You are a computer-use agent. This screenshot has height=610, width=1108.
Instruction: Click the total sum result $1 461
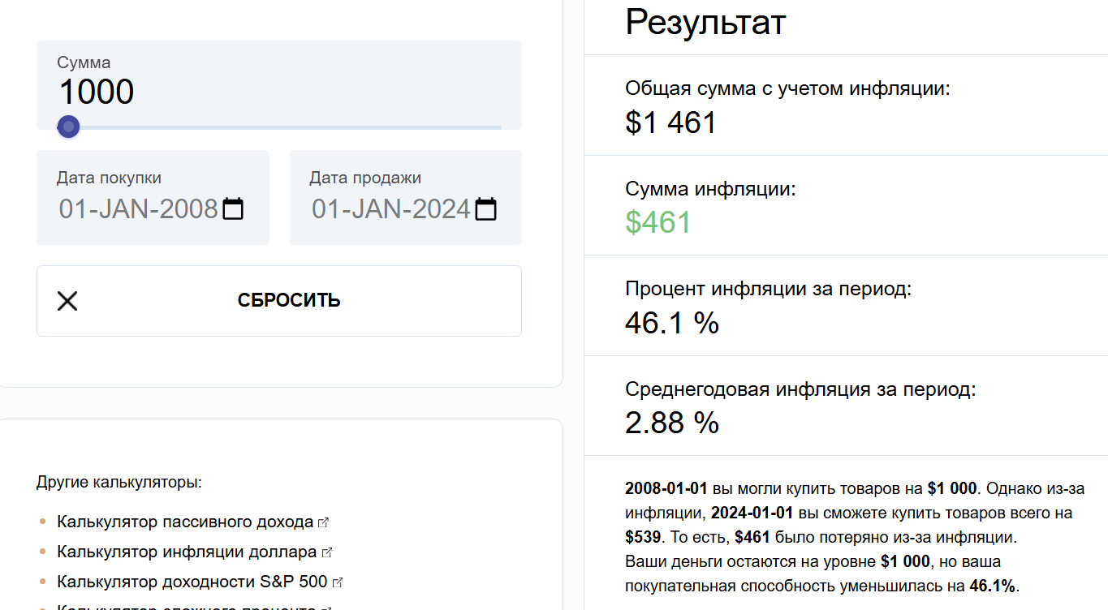pyautogui.click(x=671, y=122)
